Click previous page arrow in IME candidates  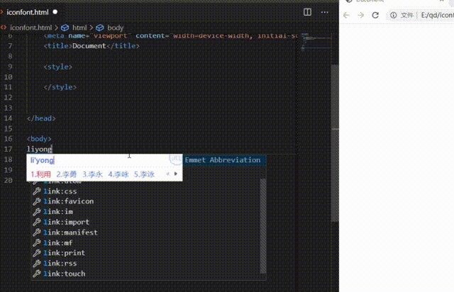[x=167, y=174]
